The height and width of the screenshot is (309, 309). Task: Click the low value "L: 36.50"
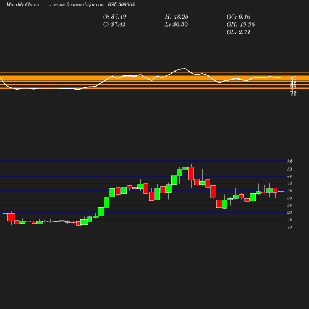click(176, 24)
